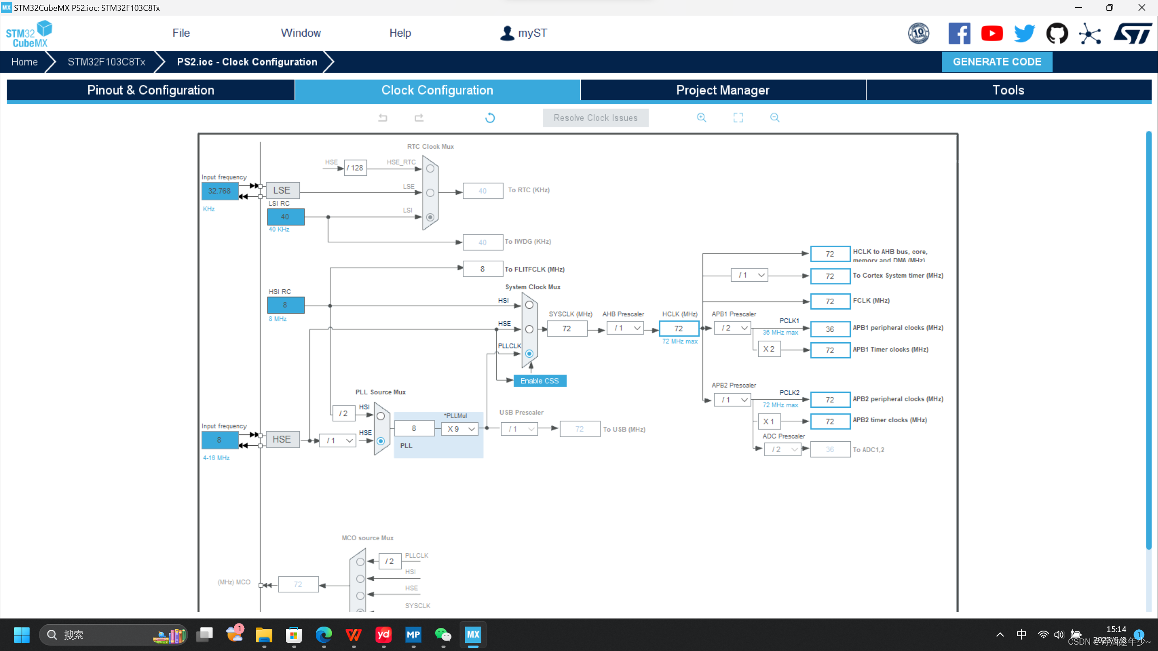
Task: Click the HCLK (MHz) input field
Action: point(679,329)
